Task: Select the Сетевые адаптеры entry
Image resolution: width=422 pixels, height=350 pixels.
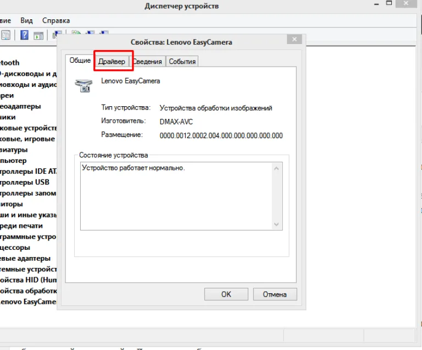Action: (x=25, y=258)
